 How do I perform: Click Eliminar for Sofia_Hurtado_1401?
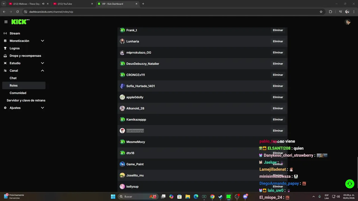(278, 86)
